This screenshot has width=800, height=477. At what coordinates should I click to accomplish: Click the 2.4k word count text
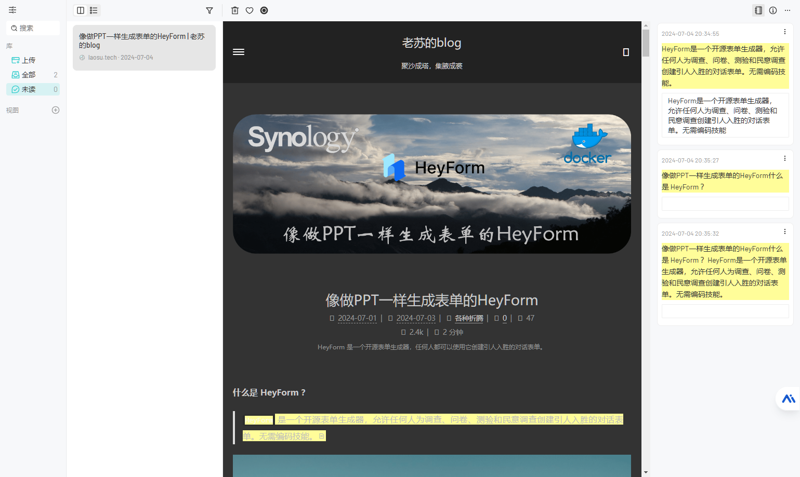416,332
